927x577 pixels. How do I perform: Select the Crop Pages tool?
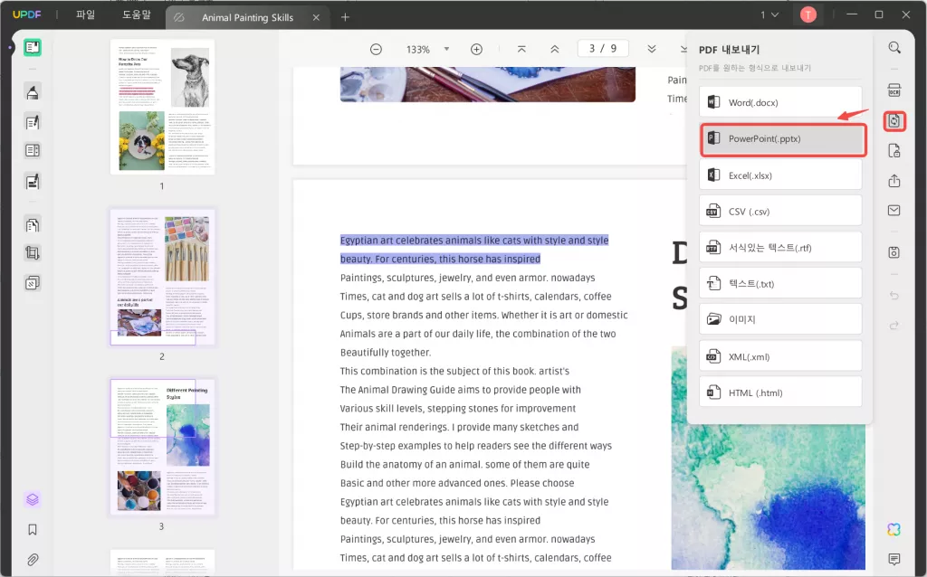click(x=33, y=253)
